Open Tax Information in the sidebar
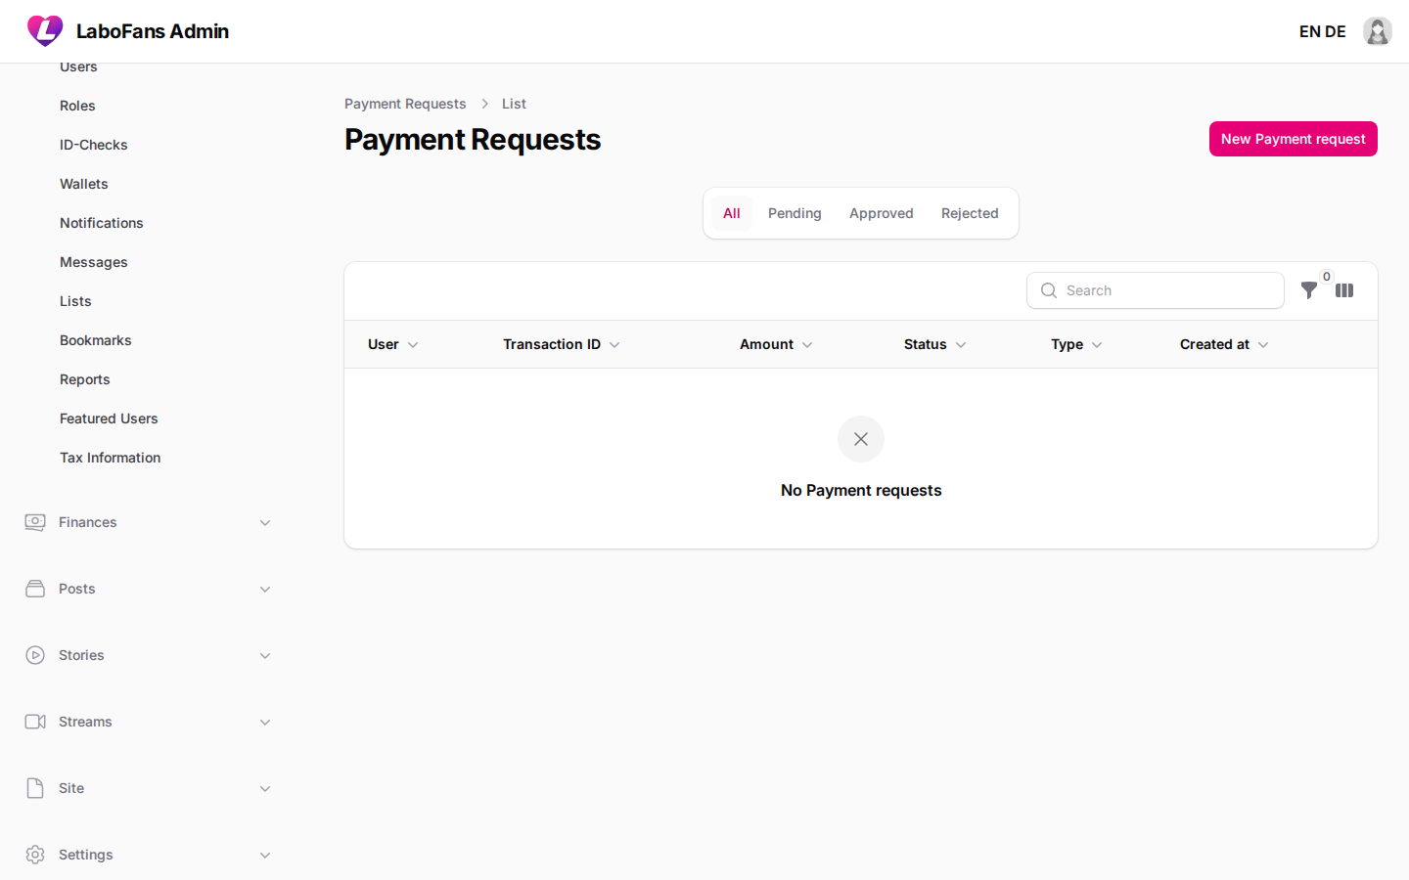Image resolution: width=1409 pixels, height=880 pixels. point(111,458)
